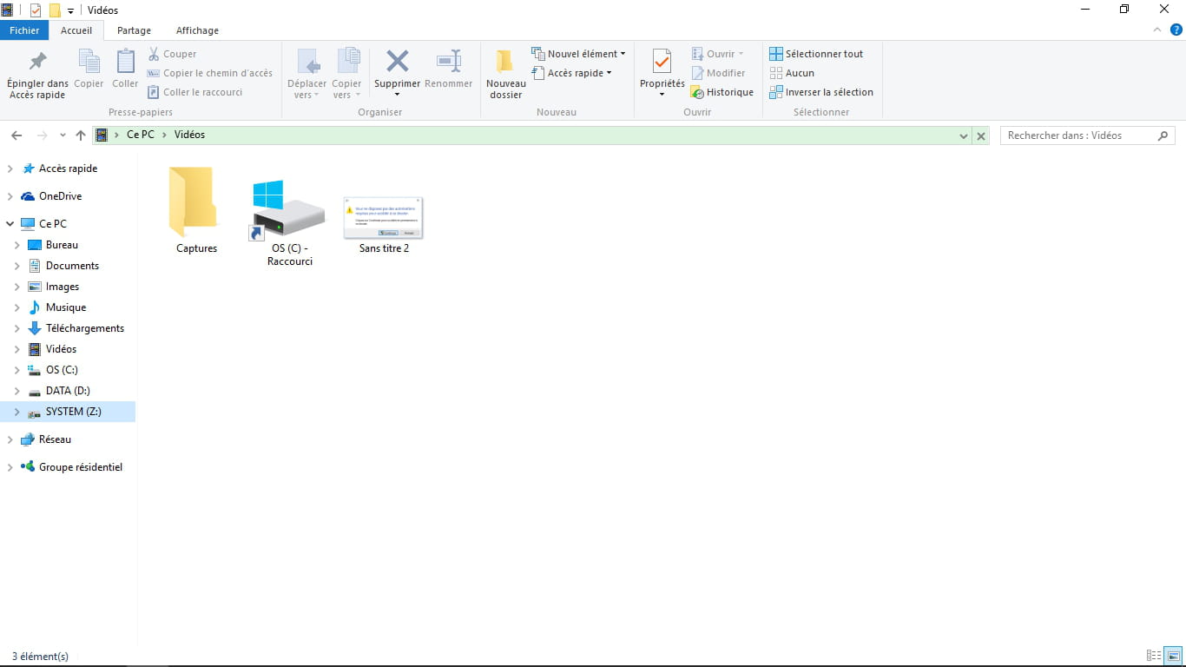Select Téléchargements in navigation pane
This screenshot has height=667, width=1186.
pyautogui.click(x=84, y=328)
